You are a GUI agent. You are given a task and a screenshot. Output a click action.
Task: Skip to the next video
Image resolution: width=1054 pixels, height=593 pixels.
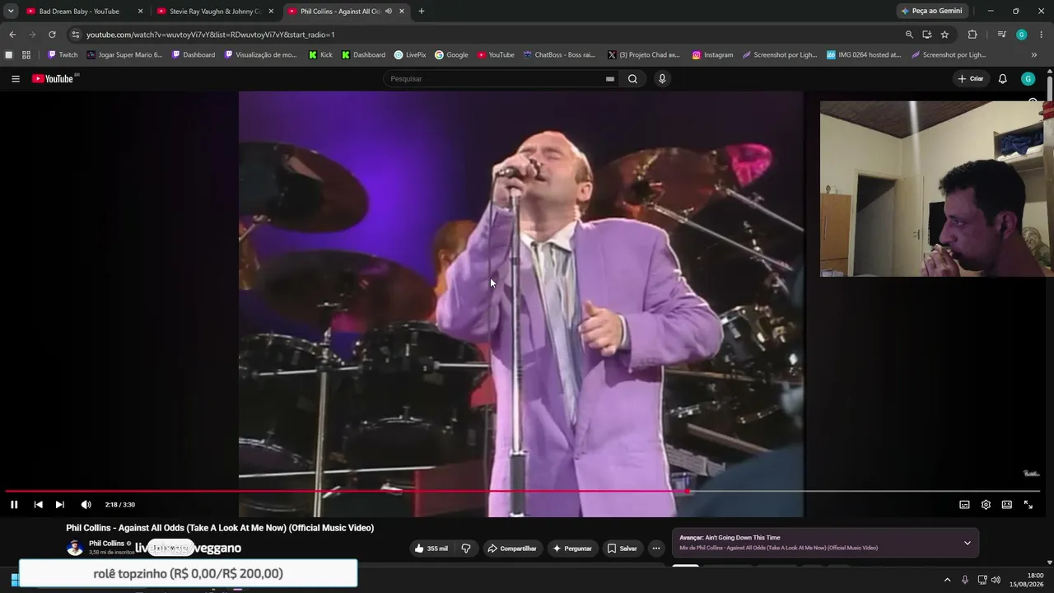point(59,505)
